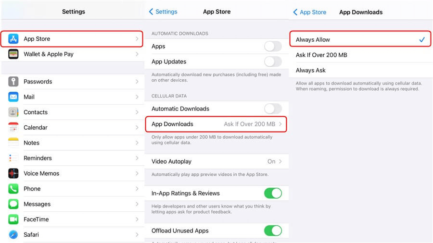The image size is (433, 243).
Task: Open the Reminders settings row
Action: pos(72,158)
